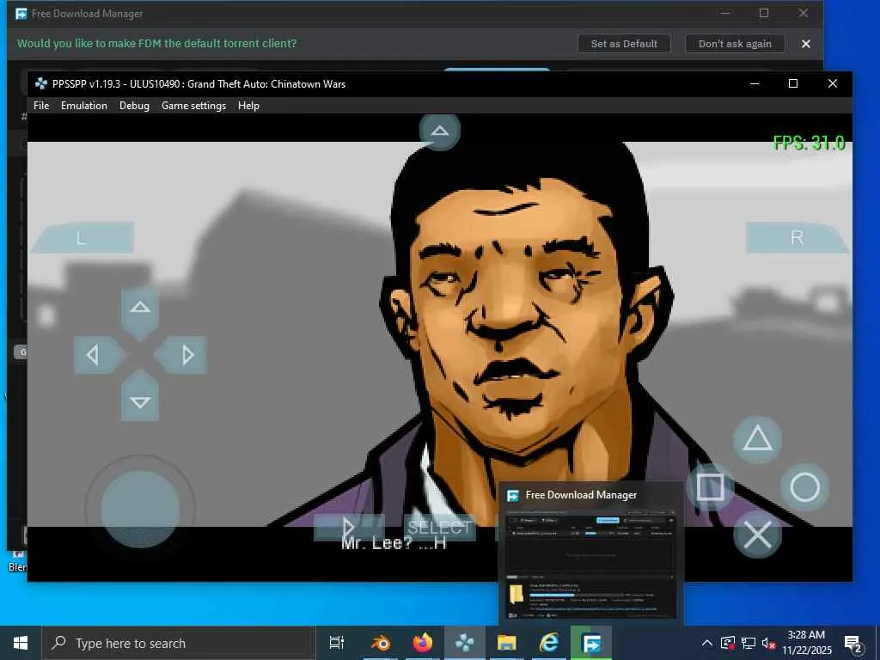Click the Free Download Manager logo in title bar

pos(21,14)
